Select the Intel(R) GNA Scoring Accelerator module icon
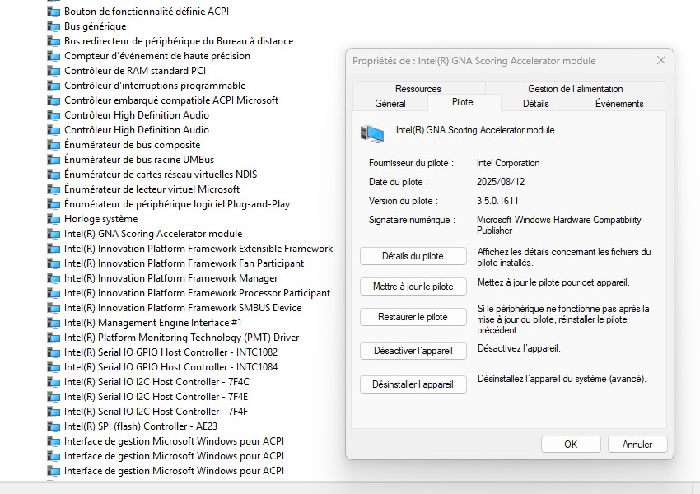This screenshot has width=700, height=494. [54, 234]
